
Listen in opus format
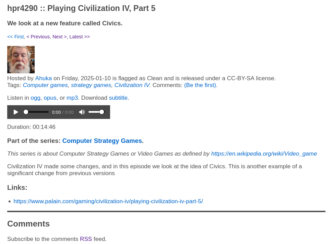50,98
